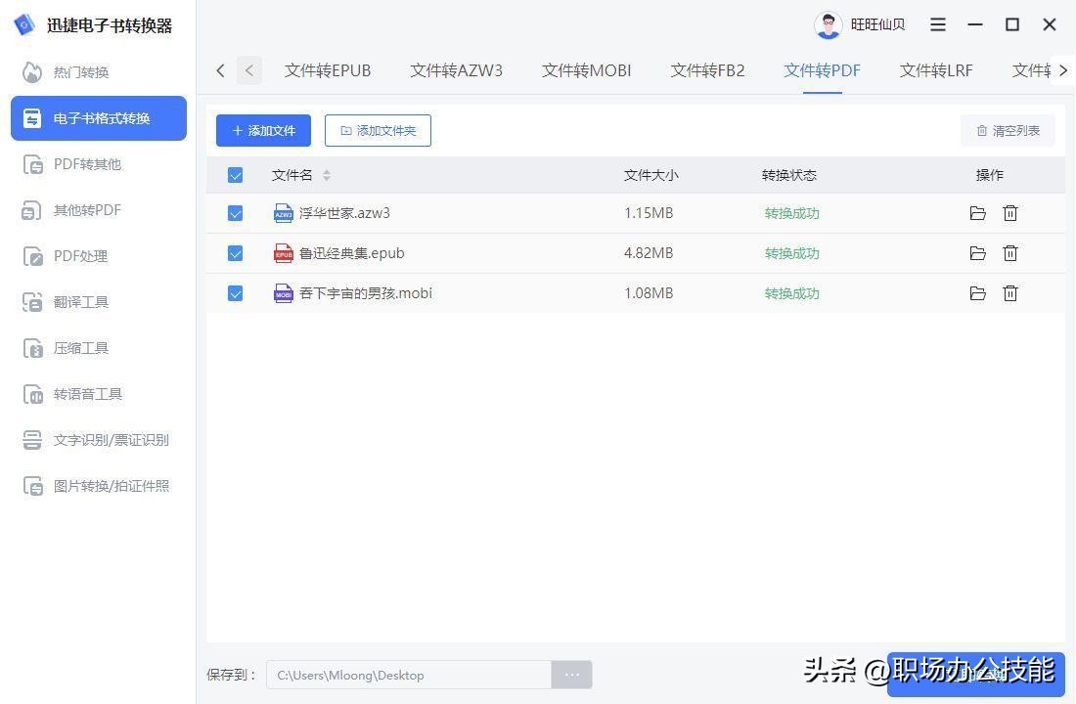Image resolution: width=1076 pixels, height=704 pixels.
Task: Open the 压缩工具 sidebar tool
Action: (x=81, y=347)
